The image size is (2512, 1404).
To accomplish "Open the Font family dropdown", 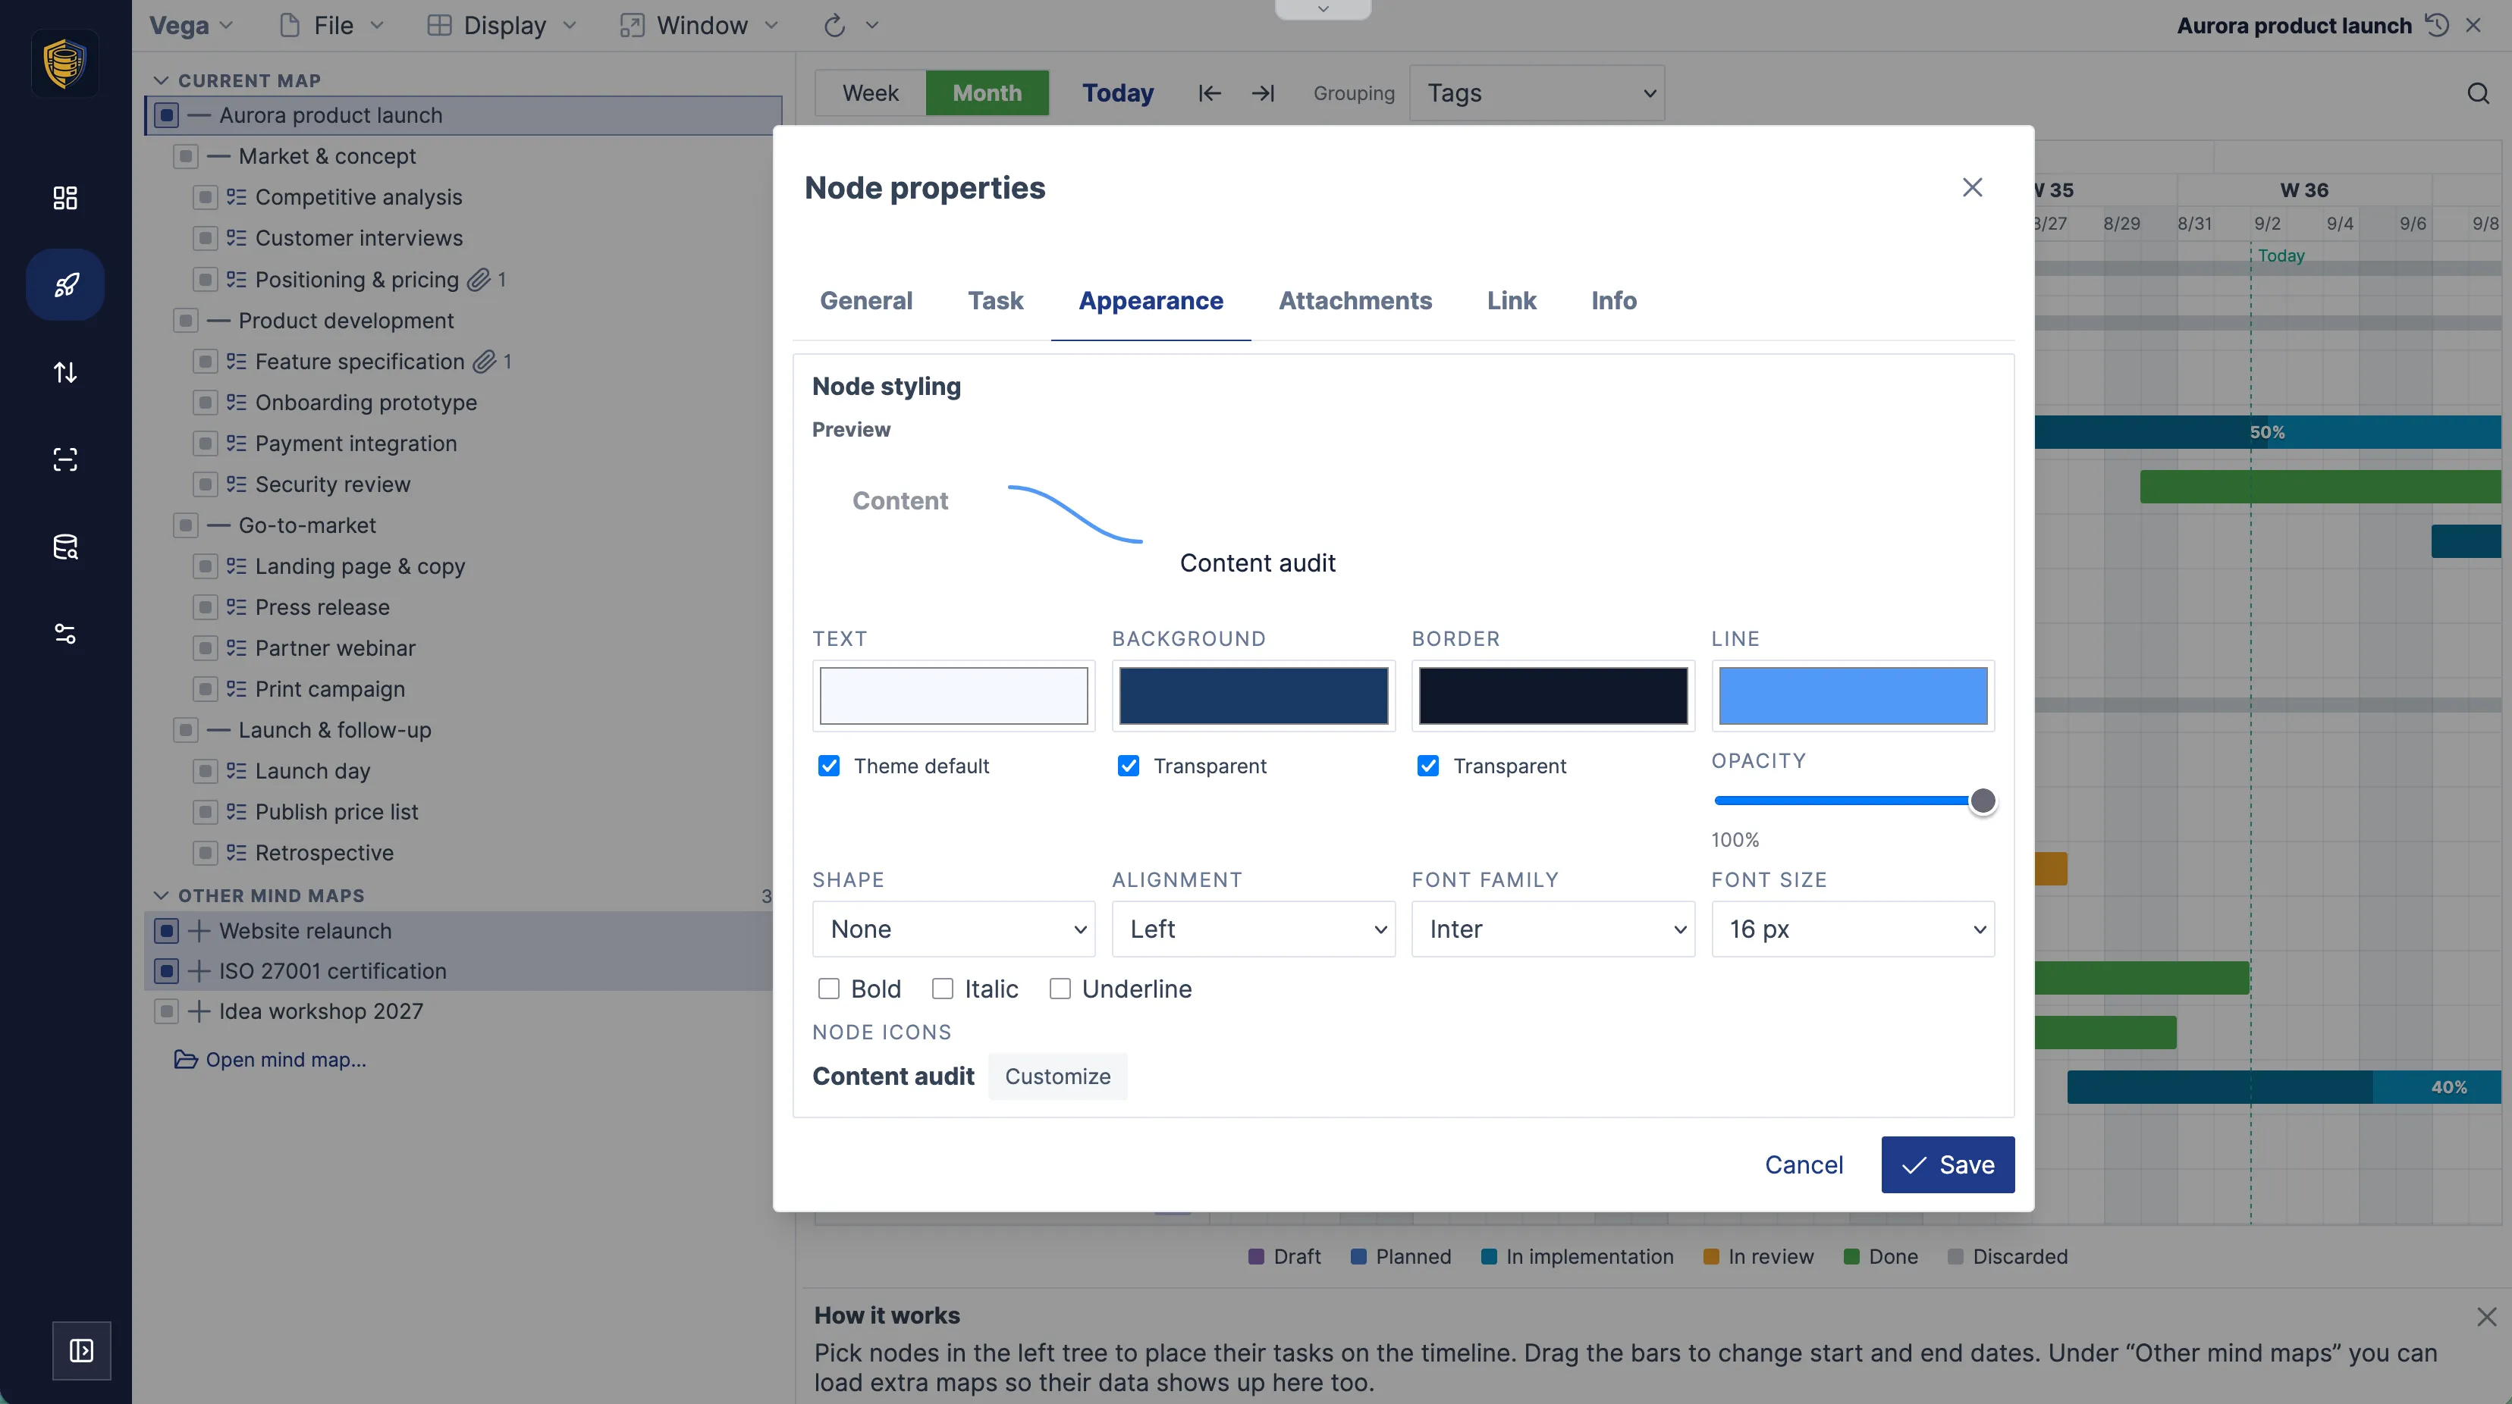I will tap(1553, 929).
